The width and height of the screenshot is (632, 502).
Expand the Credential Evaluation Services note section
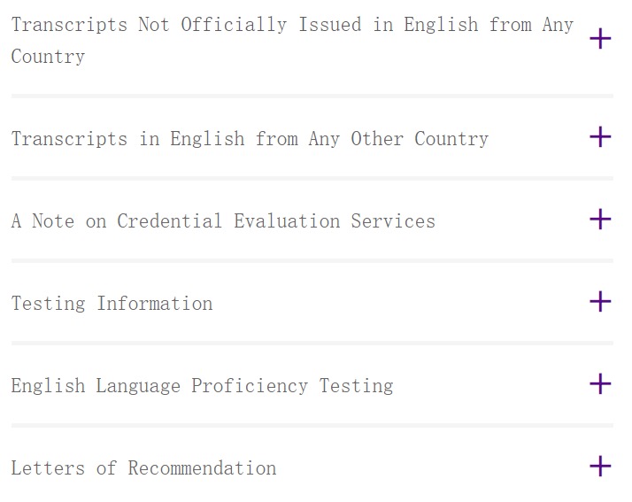[x=600, y=219]
